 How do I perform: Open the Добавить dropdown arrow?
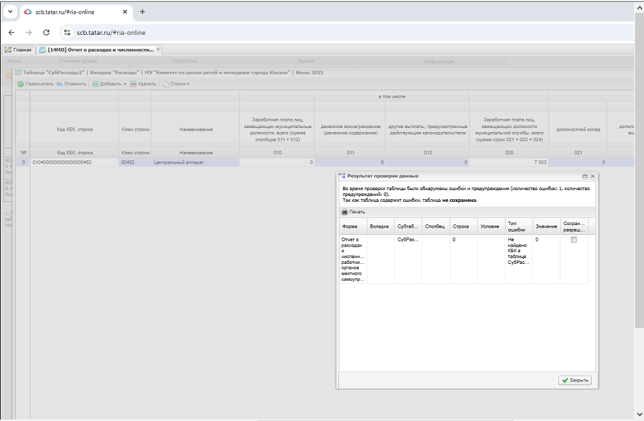(125, 84)
